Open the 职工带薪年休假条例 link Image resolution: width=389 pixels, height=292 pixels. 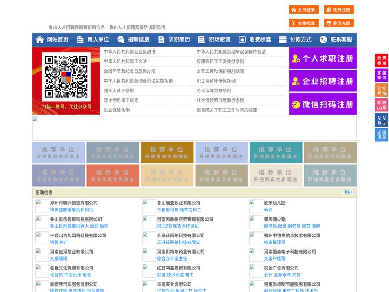(216, 81)
